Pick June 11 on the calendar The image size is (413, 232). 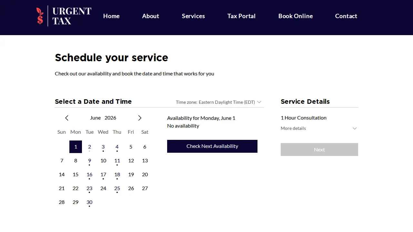[117, 160]
